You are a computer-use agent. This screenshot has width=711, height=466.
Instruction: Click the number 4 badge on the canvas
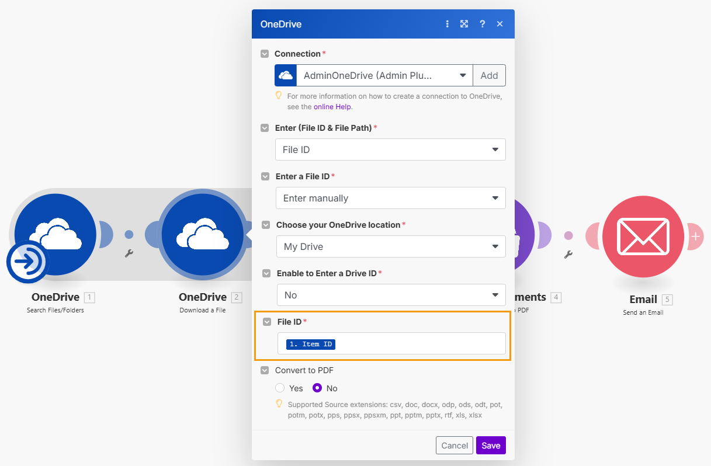557,297
